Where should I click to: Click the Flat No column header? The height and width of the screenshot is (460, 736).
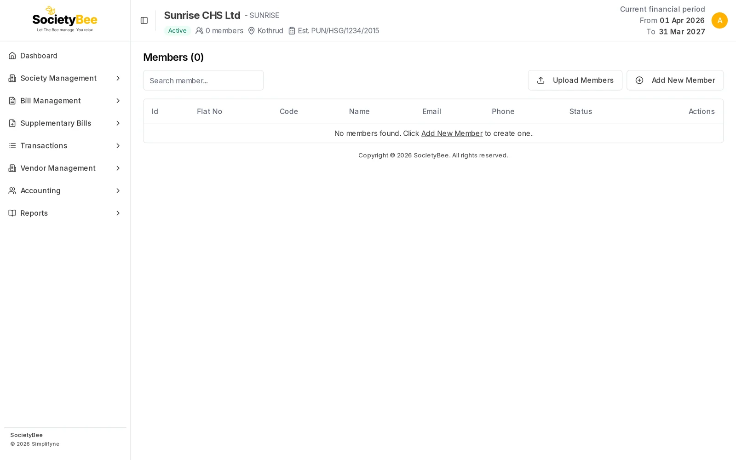(x=209, y=111)
